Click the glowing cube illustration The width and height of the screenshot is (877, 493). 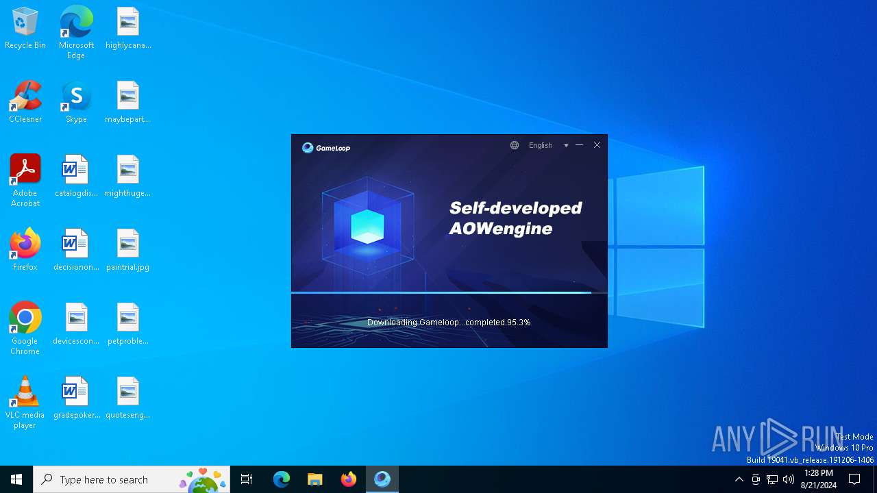[368, 227]
